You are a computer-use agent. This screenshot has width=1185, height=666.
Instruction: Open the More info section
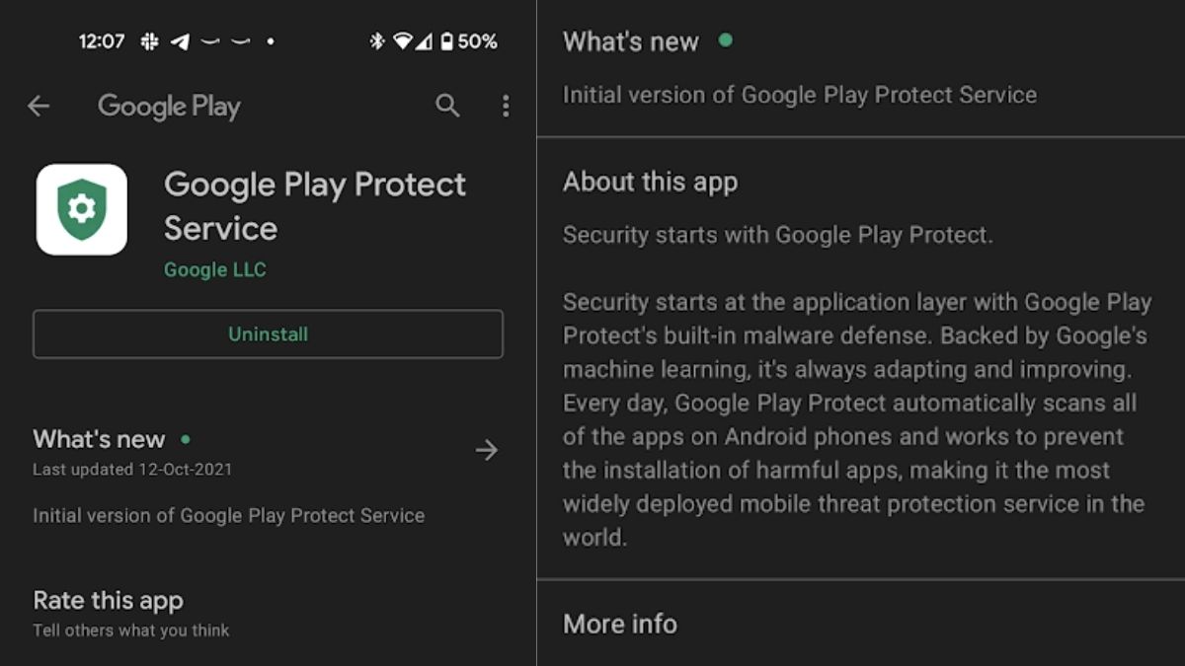(x=619, y=624)
